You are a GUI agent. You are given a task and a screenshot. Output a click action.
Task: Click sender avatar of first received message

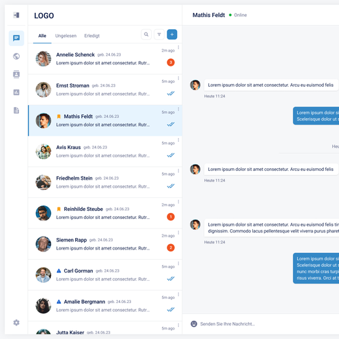[195, 85]
